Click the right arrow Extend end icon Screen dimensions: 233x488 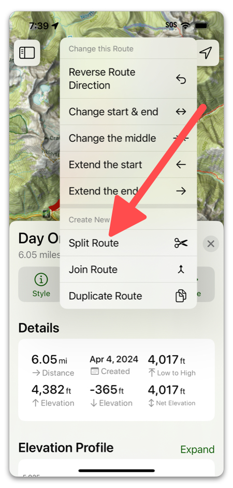pos(181,191)
